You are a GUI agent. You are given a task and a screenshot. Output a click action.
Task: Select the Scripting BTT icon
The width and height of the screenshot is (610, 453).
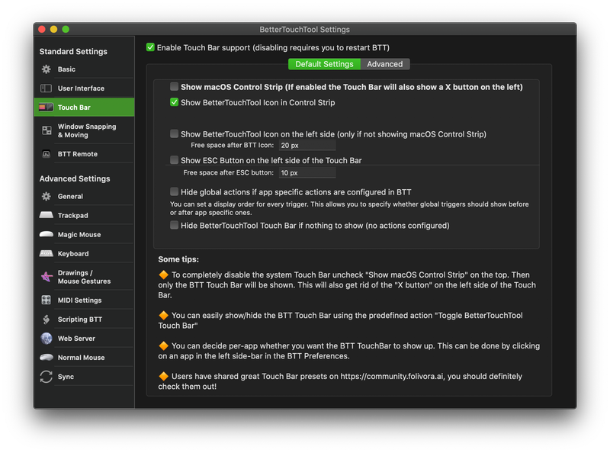tap(47, 319)
